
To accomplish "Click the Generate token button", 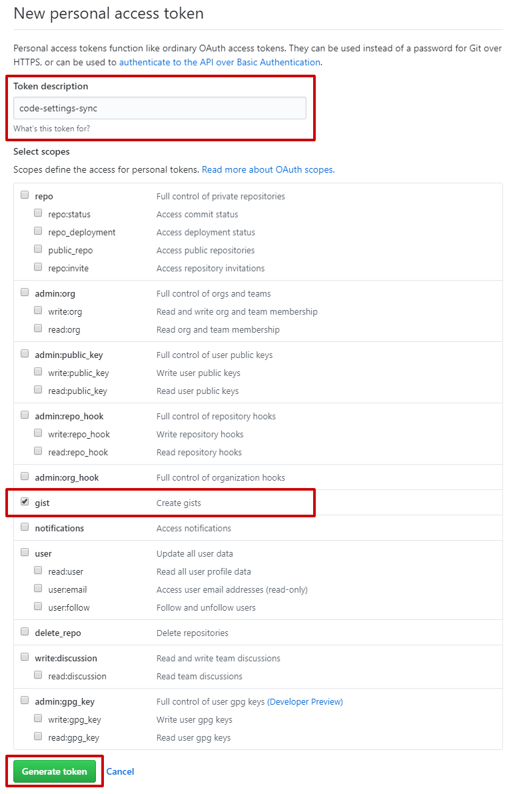I will (x=55, y=771).
